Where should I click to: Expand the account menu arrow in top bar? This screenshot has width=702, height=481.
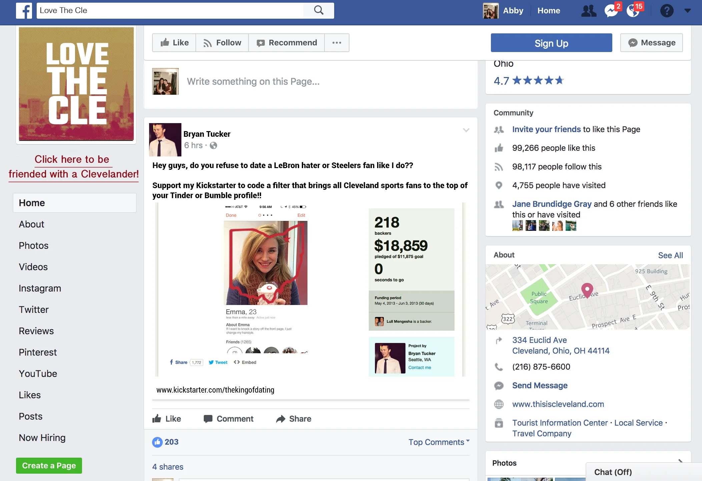pos(687,11)
